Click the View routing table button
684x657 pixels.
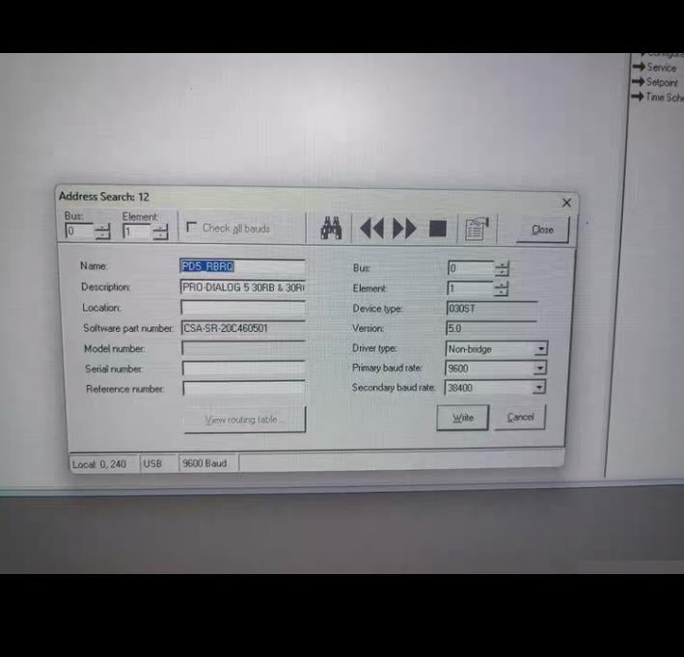point(245,420)
